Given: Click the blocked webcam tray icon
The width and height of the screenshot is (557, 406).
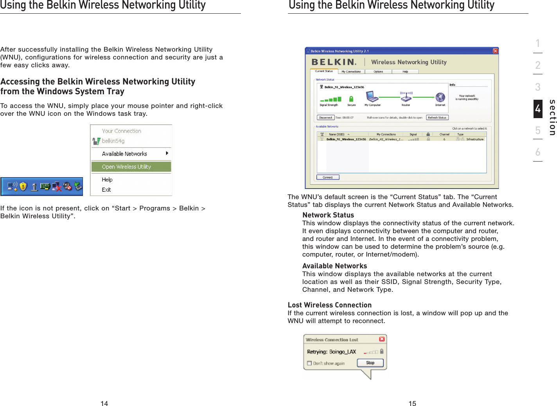Looking at the screenshot, I should coord(68,186).
